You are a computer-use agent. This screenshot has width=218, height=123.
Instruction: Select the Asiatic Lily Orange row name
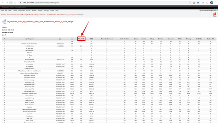(29, 98)
